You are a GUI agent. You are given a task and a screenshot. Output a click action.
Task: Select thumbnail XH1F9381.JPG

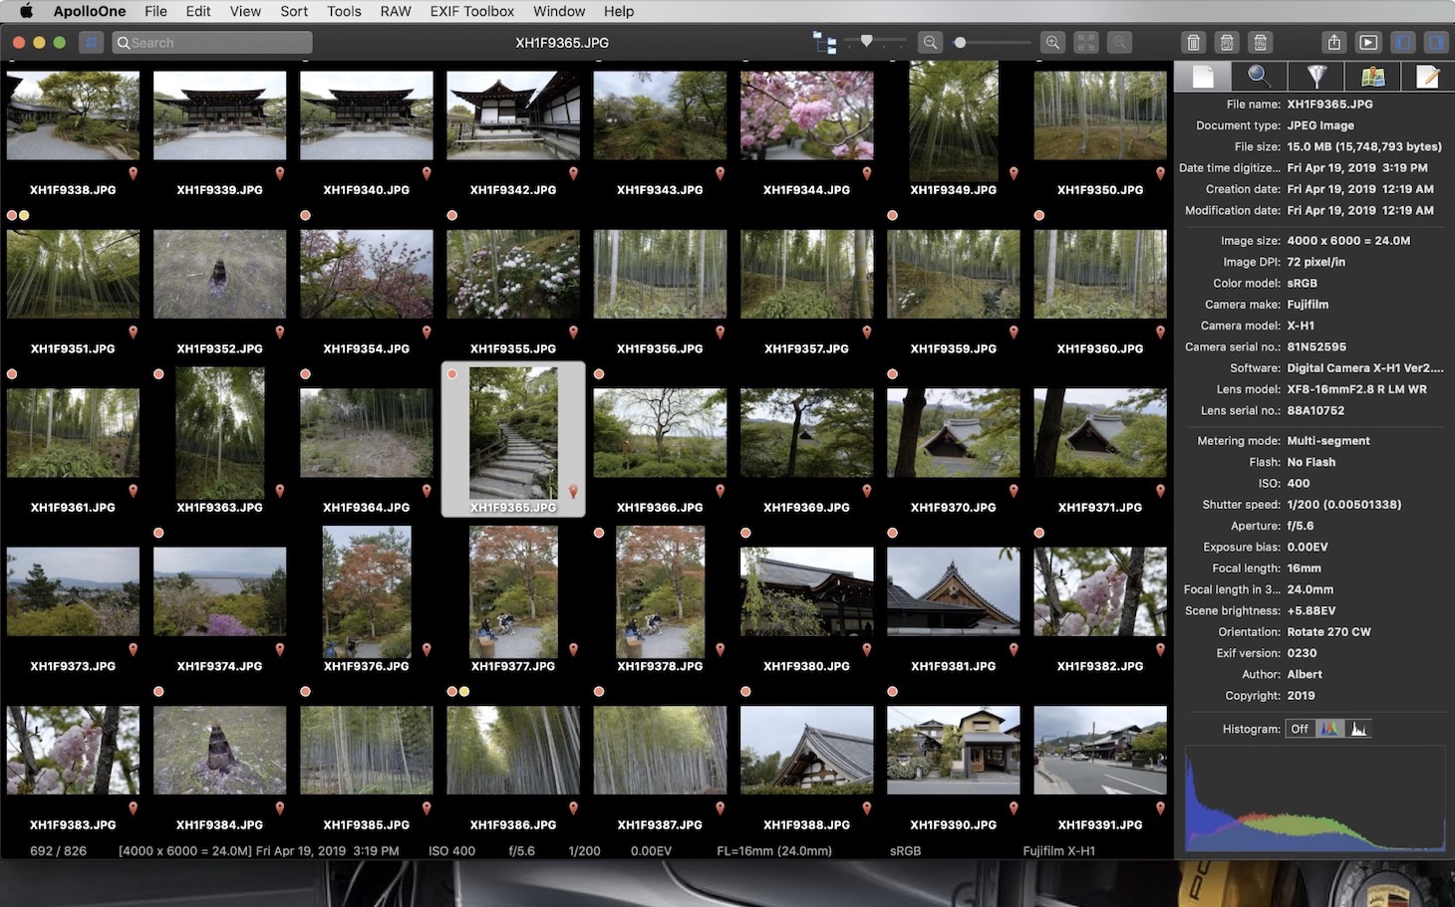954,591
